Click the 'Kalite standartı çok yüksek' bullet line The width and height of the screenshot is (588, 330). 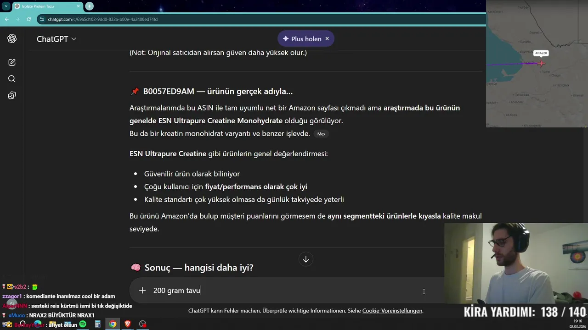pyautogui.click(x=244, y=199)
